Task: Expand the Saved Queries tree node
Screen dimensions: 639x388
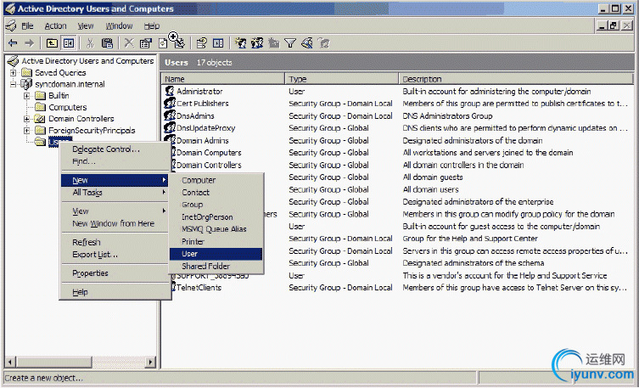Action: pos(14,72)
